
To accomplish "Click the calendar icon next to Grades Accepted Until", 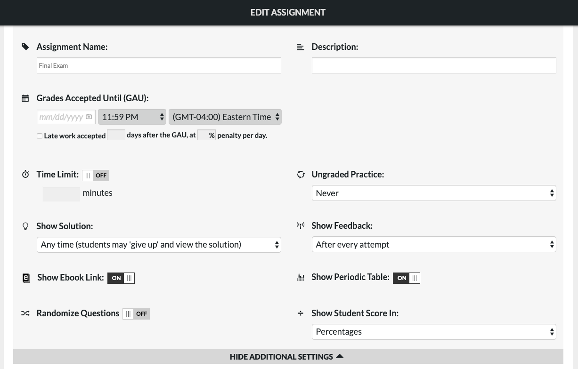I will 25,98.
